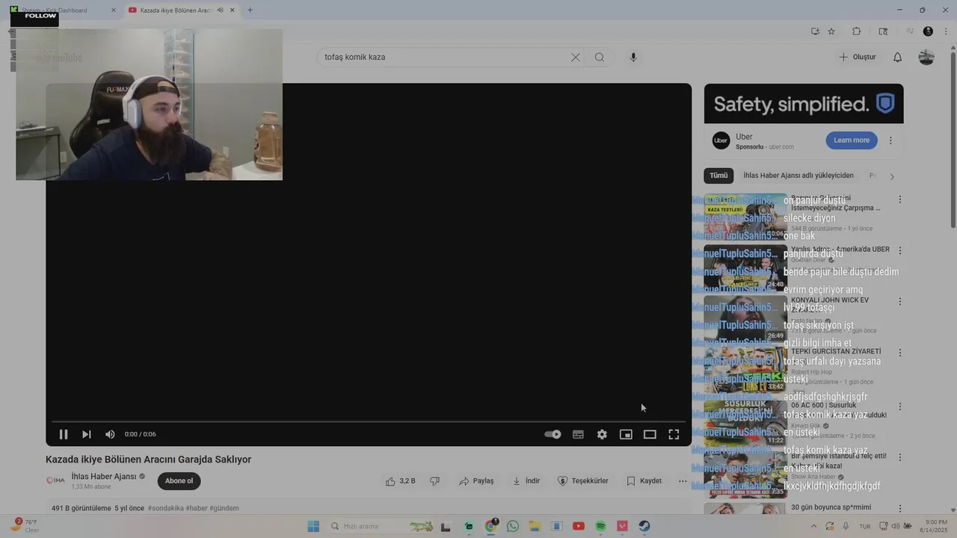The image size is (957, 538).
Task: Click the video progress bar
Action: coord(368,421)
